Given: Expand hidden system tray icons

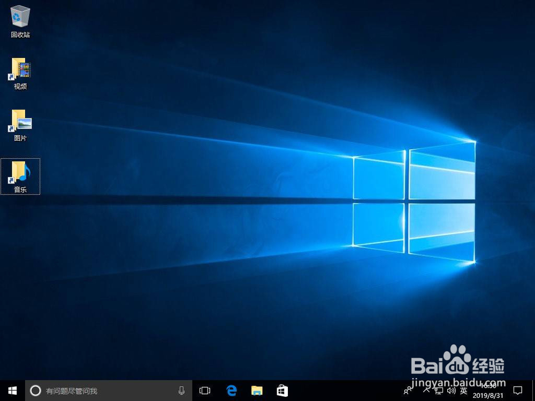Looking at the screenshot, I should [426, 390].
